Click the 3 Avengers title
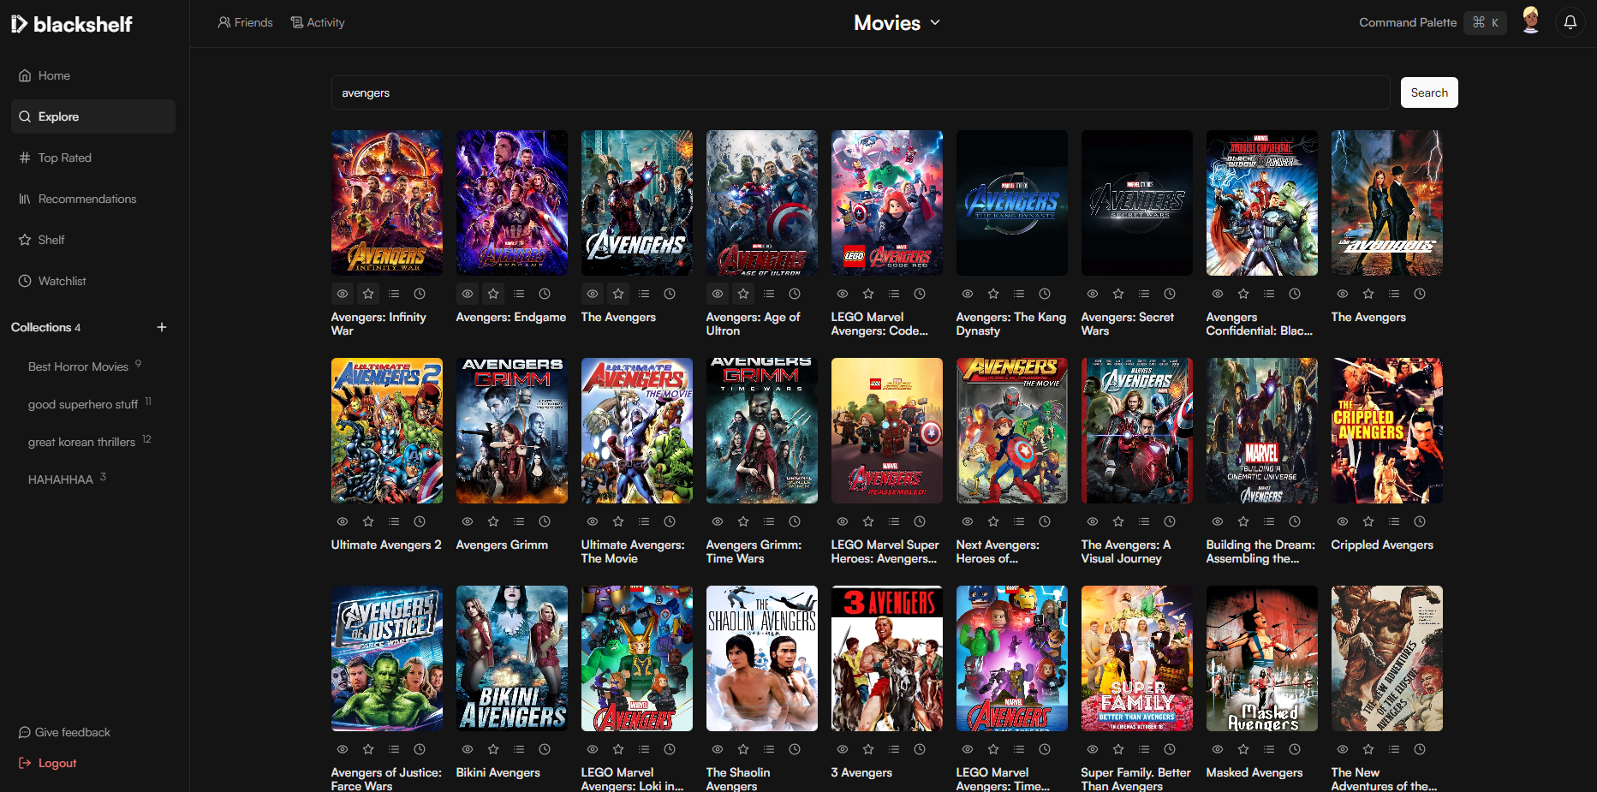 861,772
